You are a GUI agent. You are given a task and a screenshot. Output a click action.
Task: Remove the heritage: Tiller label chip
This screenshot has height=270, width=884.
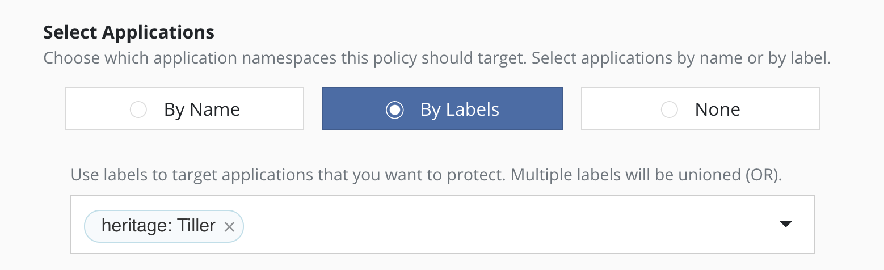[229, 227]
